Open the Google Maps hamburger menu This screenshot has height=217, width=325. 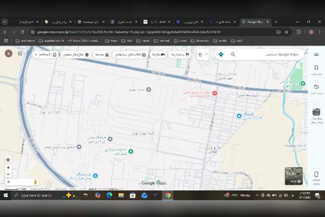coord(316,54)
